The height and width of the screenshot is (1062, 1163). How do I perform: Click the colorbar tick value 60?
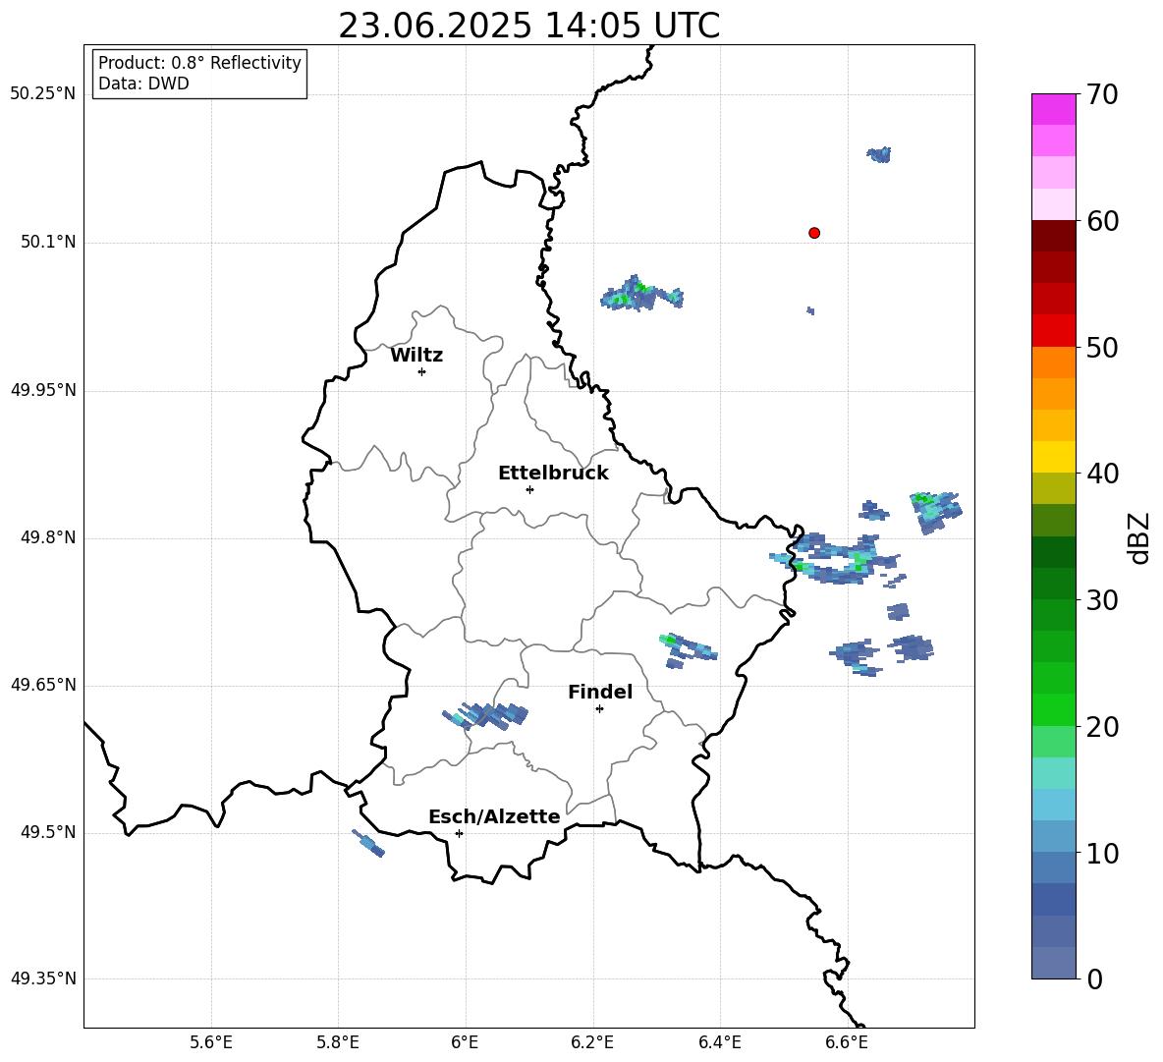1102,221
